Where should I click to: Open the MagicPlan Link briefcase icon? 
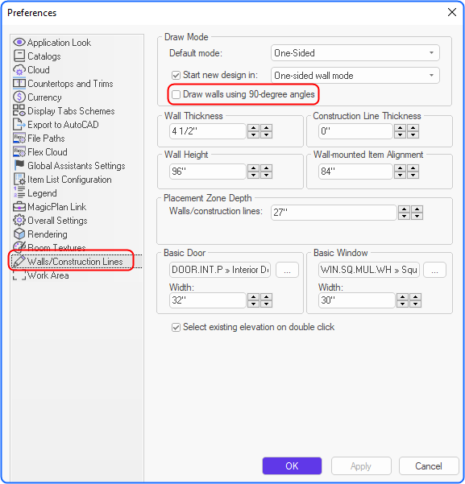(19, 206)
